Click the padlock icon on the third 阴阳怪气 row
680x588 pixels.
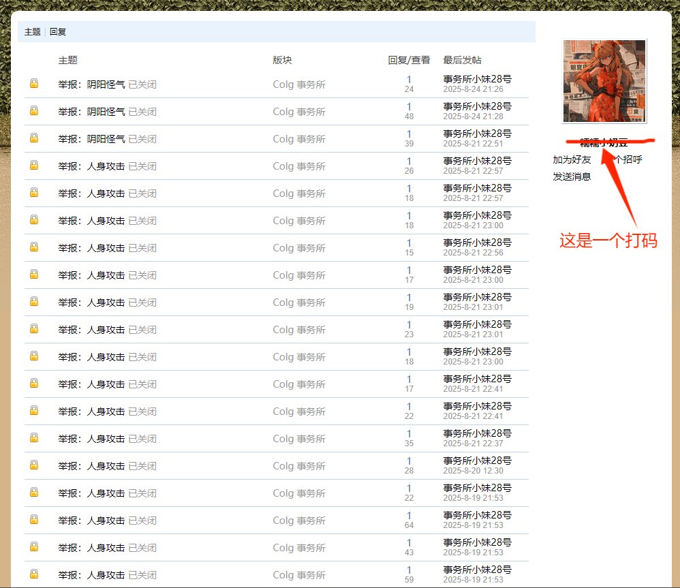click(33, 138)
